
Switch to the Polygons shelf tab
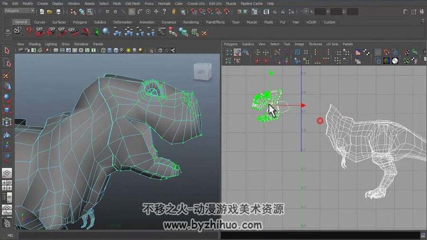pyautogui.click(x=80, y=22)
